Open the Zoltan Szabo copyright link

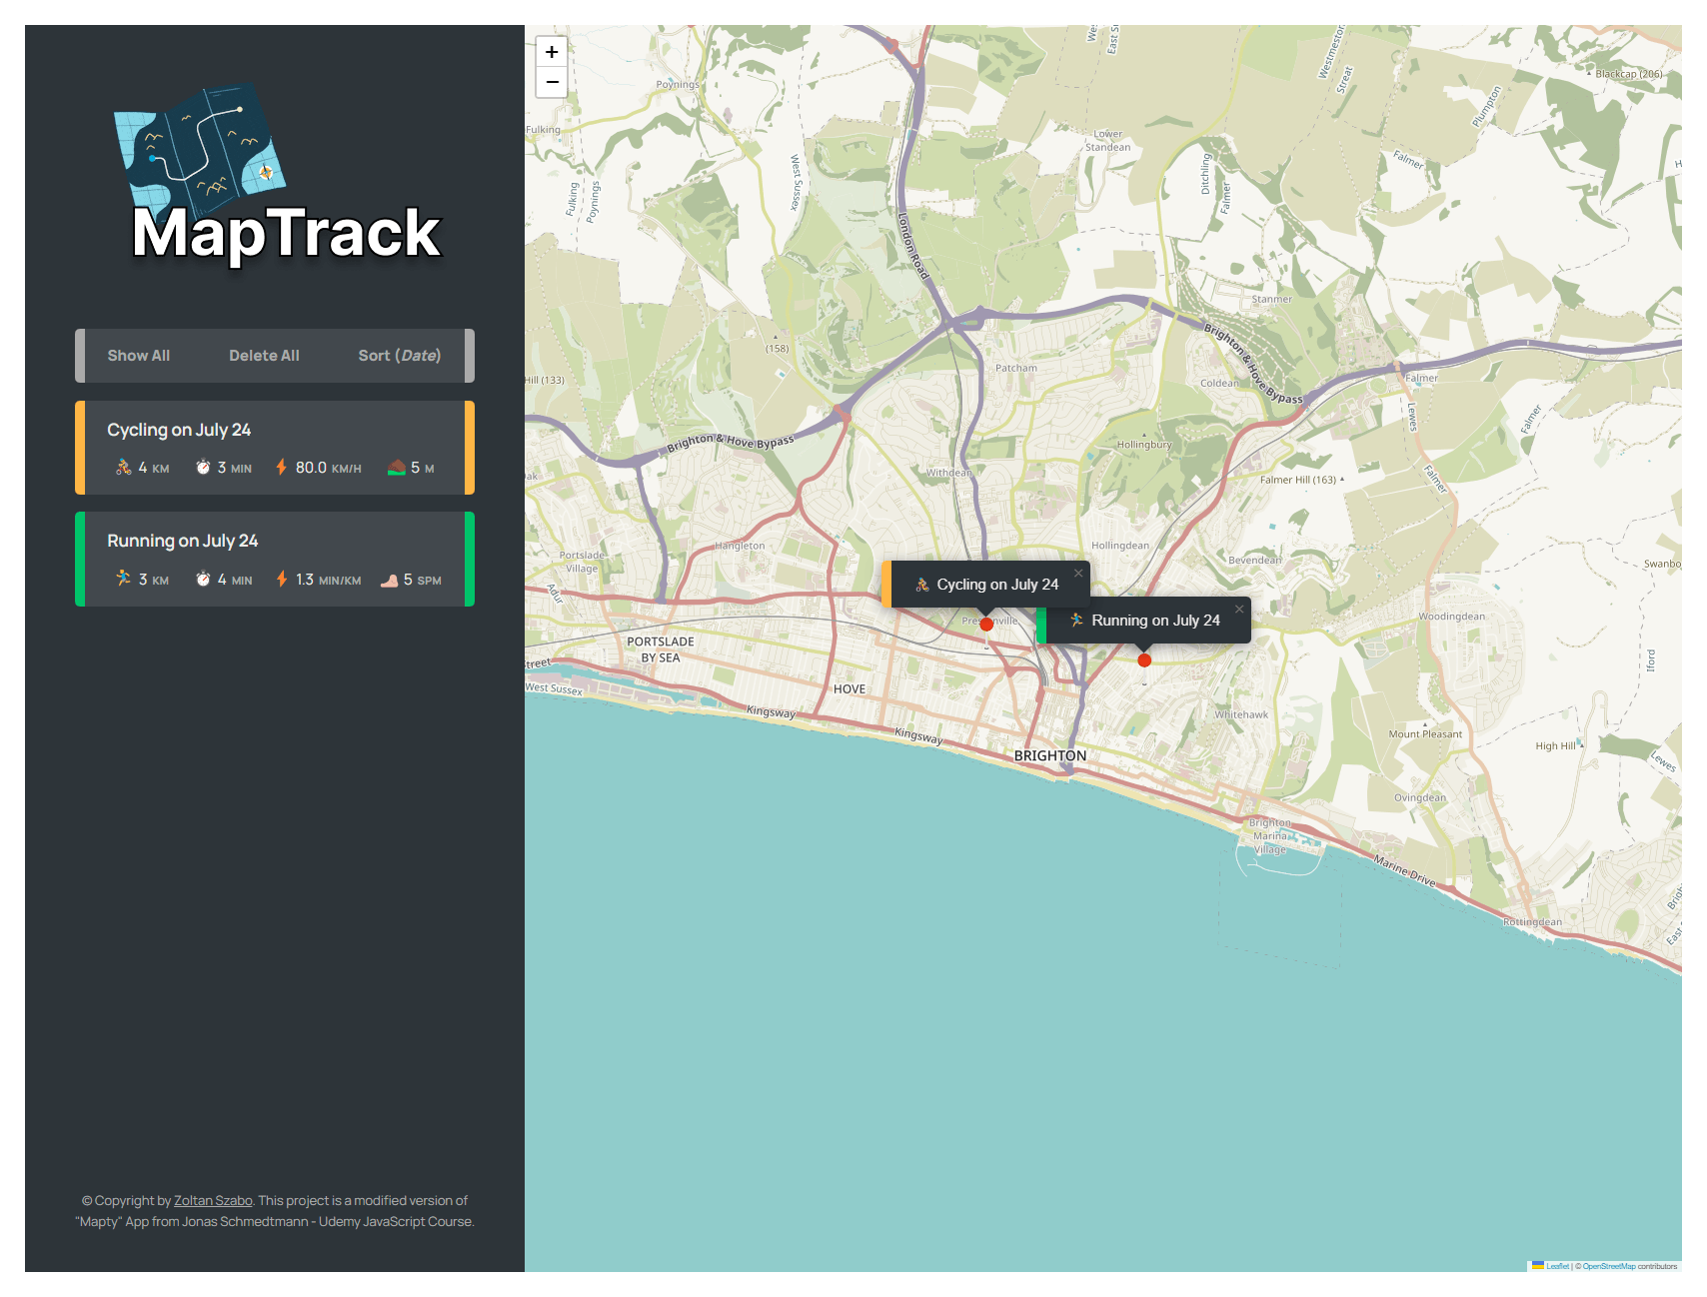click(x=213, y=1201)
